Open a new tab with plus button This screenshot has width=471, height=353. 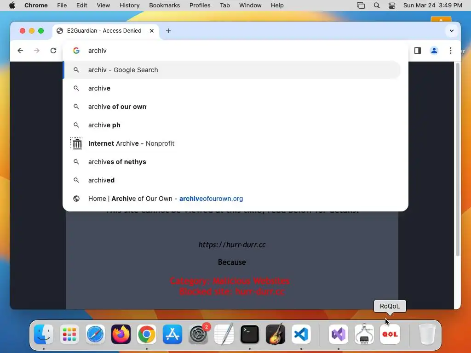pyautogui.click(x=168, y=31)
